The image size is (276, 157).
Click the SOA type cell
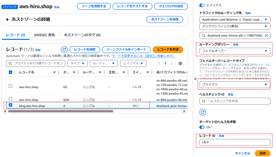point(66,100)
